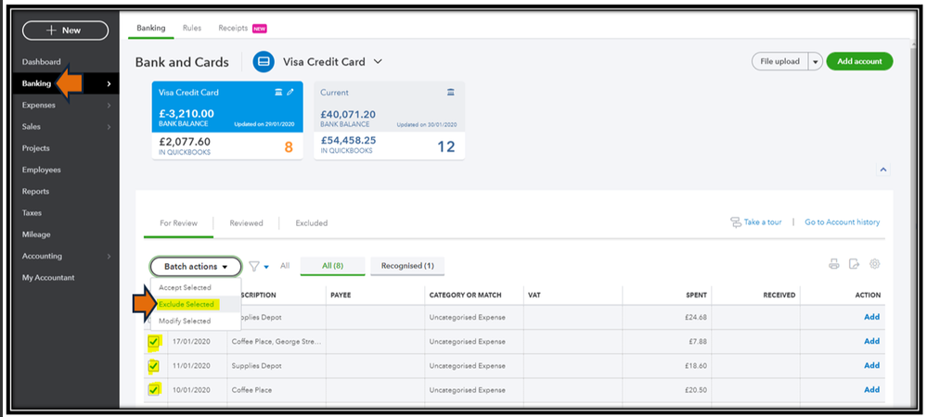Screen dimensions: 927x417
Task: Open the Batch actions dropdown
Action: [196, 266]
